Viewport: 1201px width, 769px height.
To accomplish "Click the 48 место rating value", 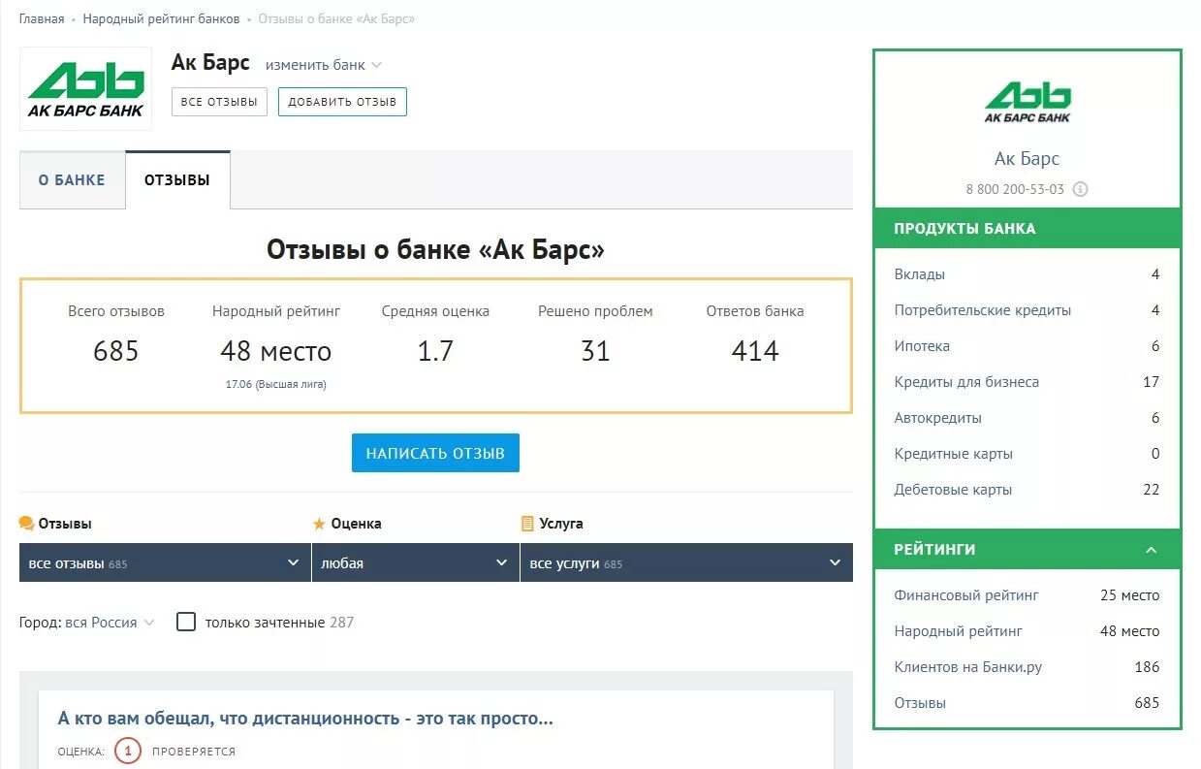I will (x=275, y=351).
